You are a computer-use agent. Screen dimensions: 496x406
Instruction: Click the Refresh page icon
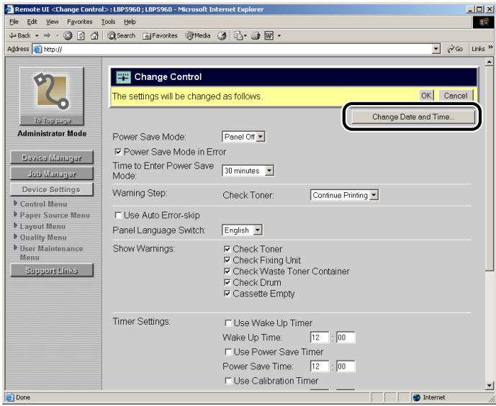coord(81,36)
